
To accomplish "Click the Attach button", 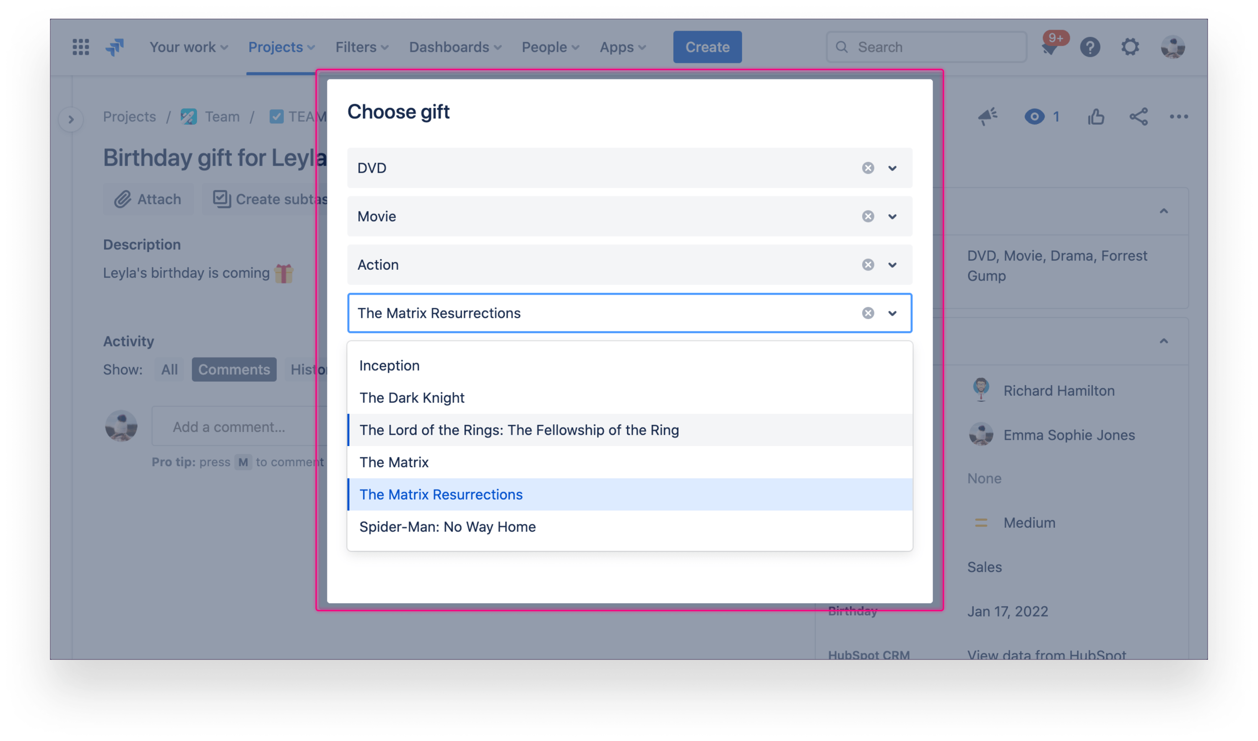I will point(148,199).
